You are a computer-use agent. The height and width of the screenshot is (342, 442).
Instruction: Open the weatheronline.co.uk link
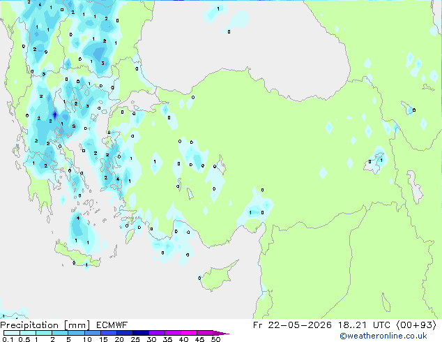(x=383, y=336)
